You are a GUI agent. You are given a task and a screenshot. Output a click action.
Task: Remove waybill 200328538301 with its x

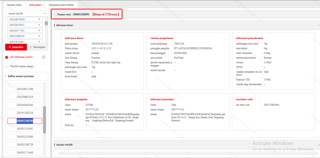coord(39,25)
